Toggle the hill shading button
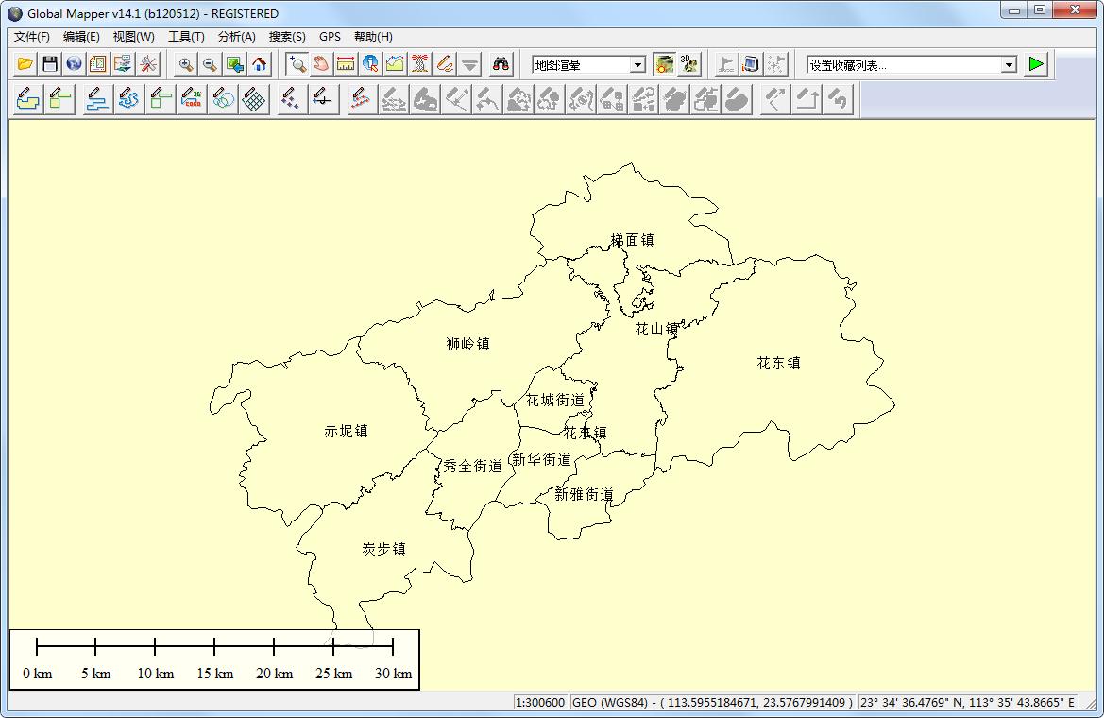 665,64
